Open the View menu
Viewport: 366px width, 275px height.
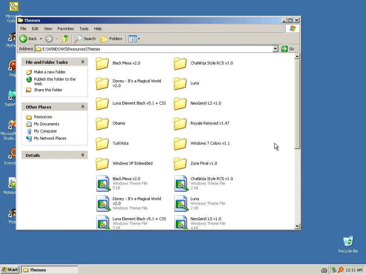pos(48,29)
